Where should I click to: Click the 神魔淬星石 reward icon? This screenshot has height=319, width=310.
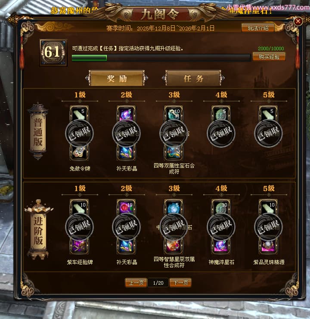[221, 246]
